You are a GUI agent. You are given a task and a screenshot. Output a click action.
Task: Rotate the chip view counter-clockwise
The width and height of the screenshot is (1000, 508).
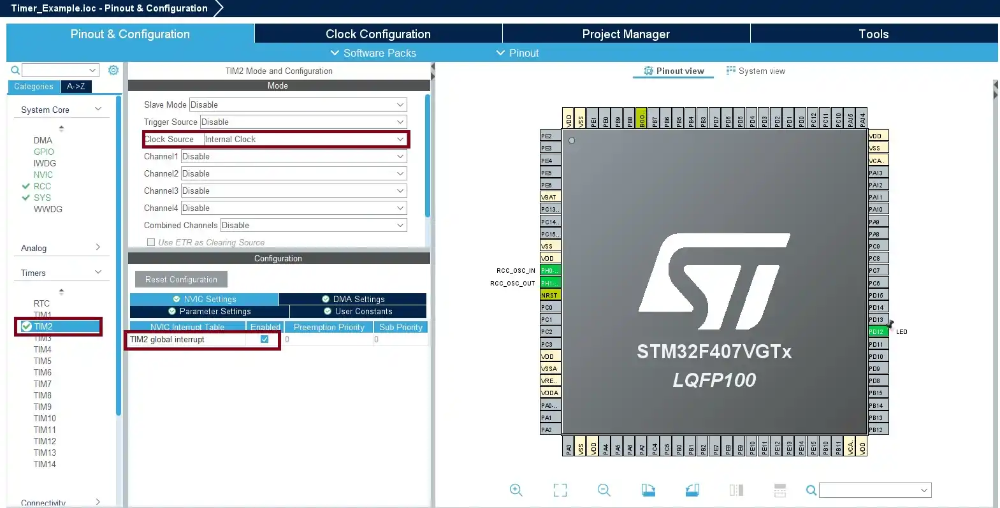click(x=692, y=490)
